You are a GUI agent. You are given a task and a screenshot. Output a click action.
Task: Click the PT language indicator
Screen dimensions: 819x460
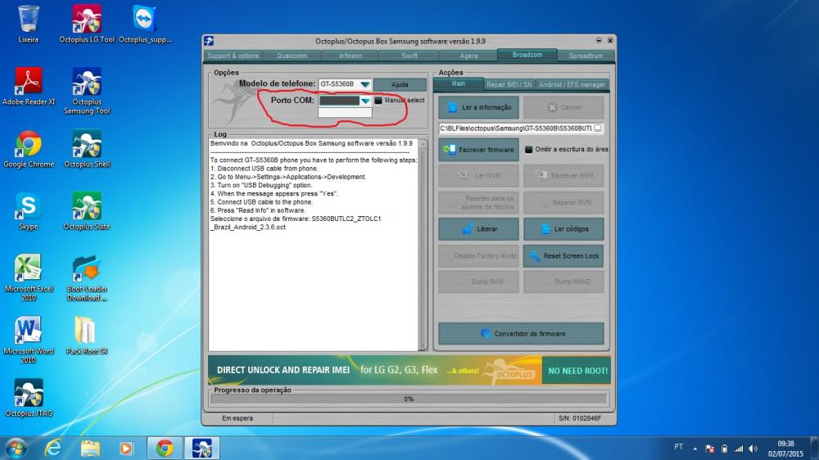[x=678, y=447]
